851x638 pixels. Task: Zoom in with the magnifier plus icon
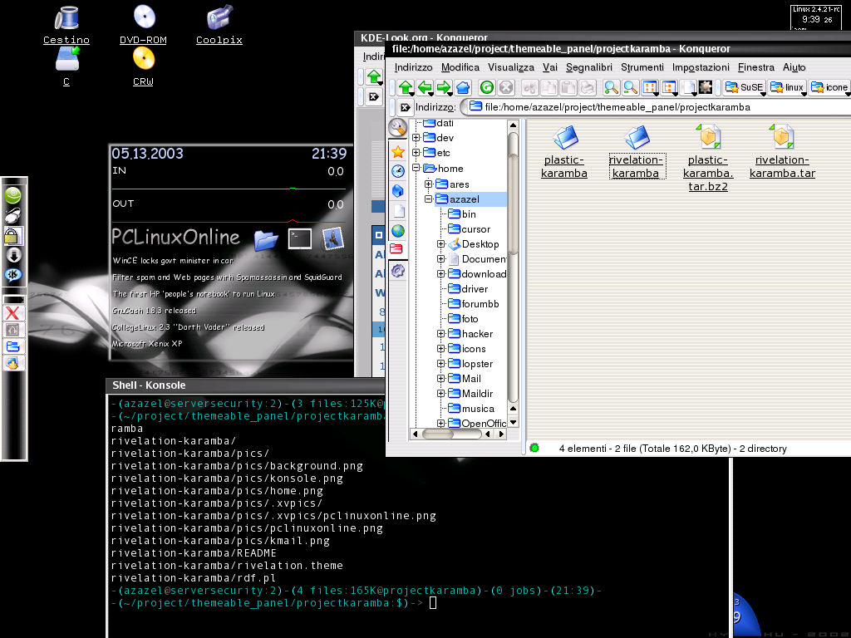tap(611, 87)
